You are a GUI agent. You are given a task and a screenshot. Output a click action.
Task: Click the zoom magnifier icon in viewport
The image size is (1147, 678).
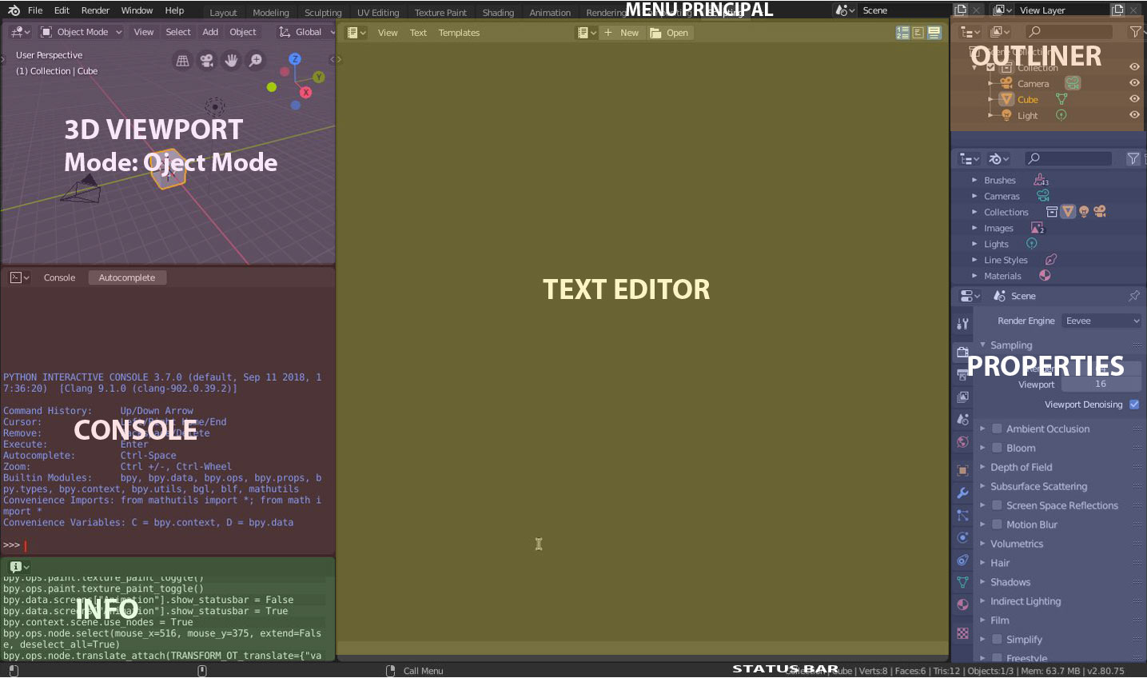(256, 61)
